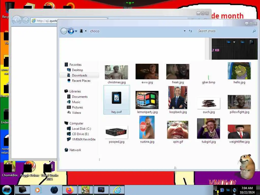Screen dimensions: 260x195
Task: Click into the Search choco field
Action: pyautogui.click(x=224, y=31)
